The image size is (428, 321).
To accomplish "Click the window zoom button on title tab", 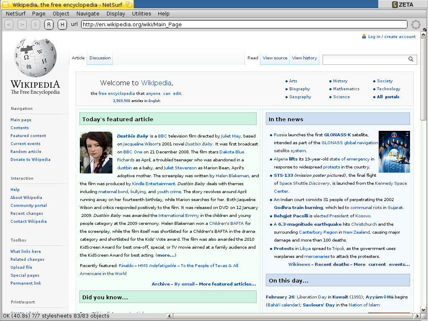I will pos(129,5).
